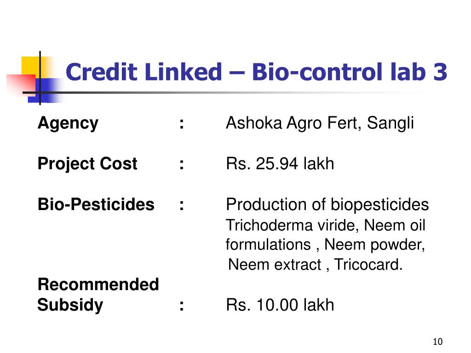Click the 'Bio-Pesticides' label

[x=96, y=205]
